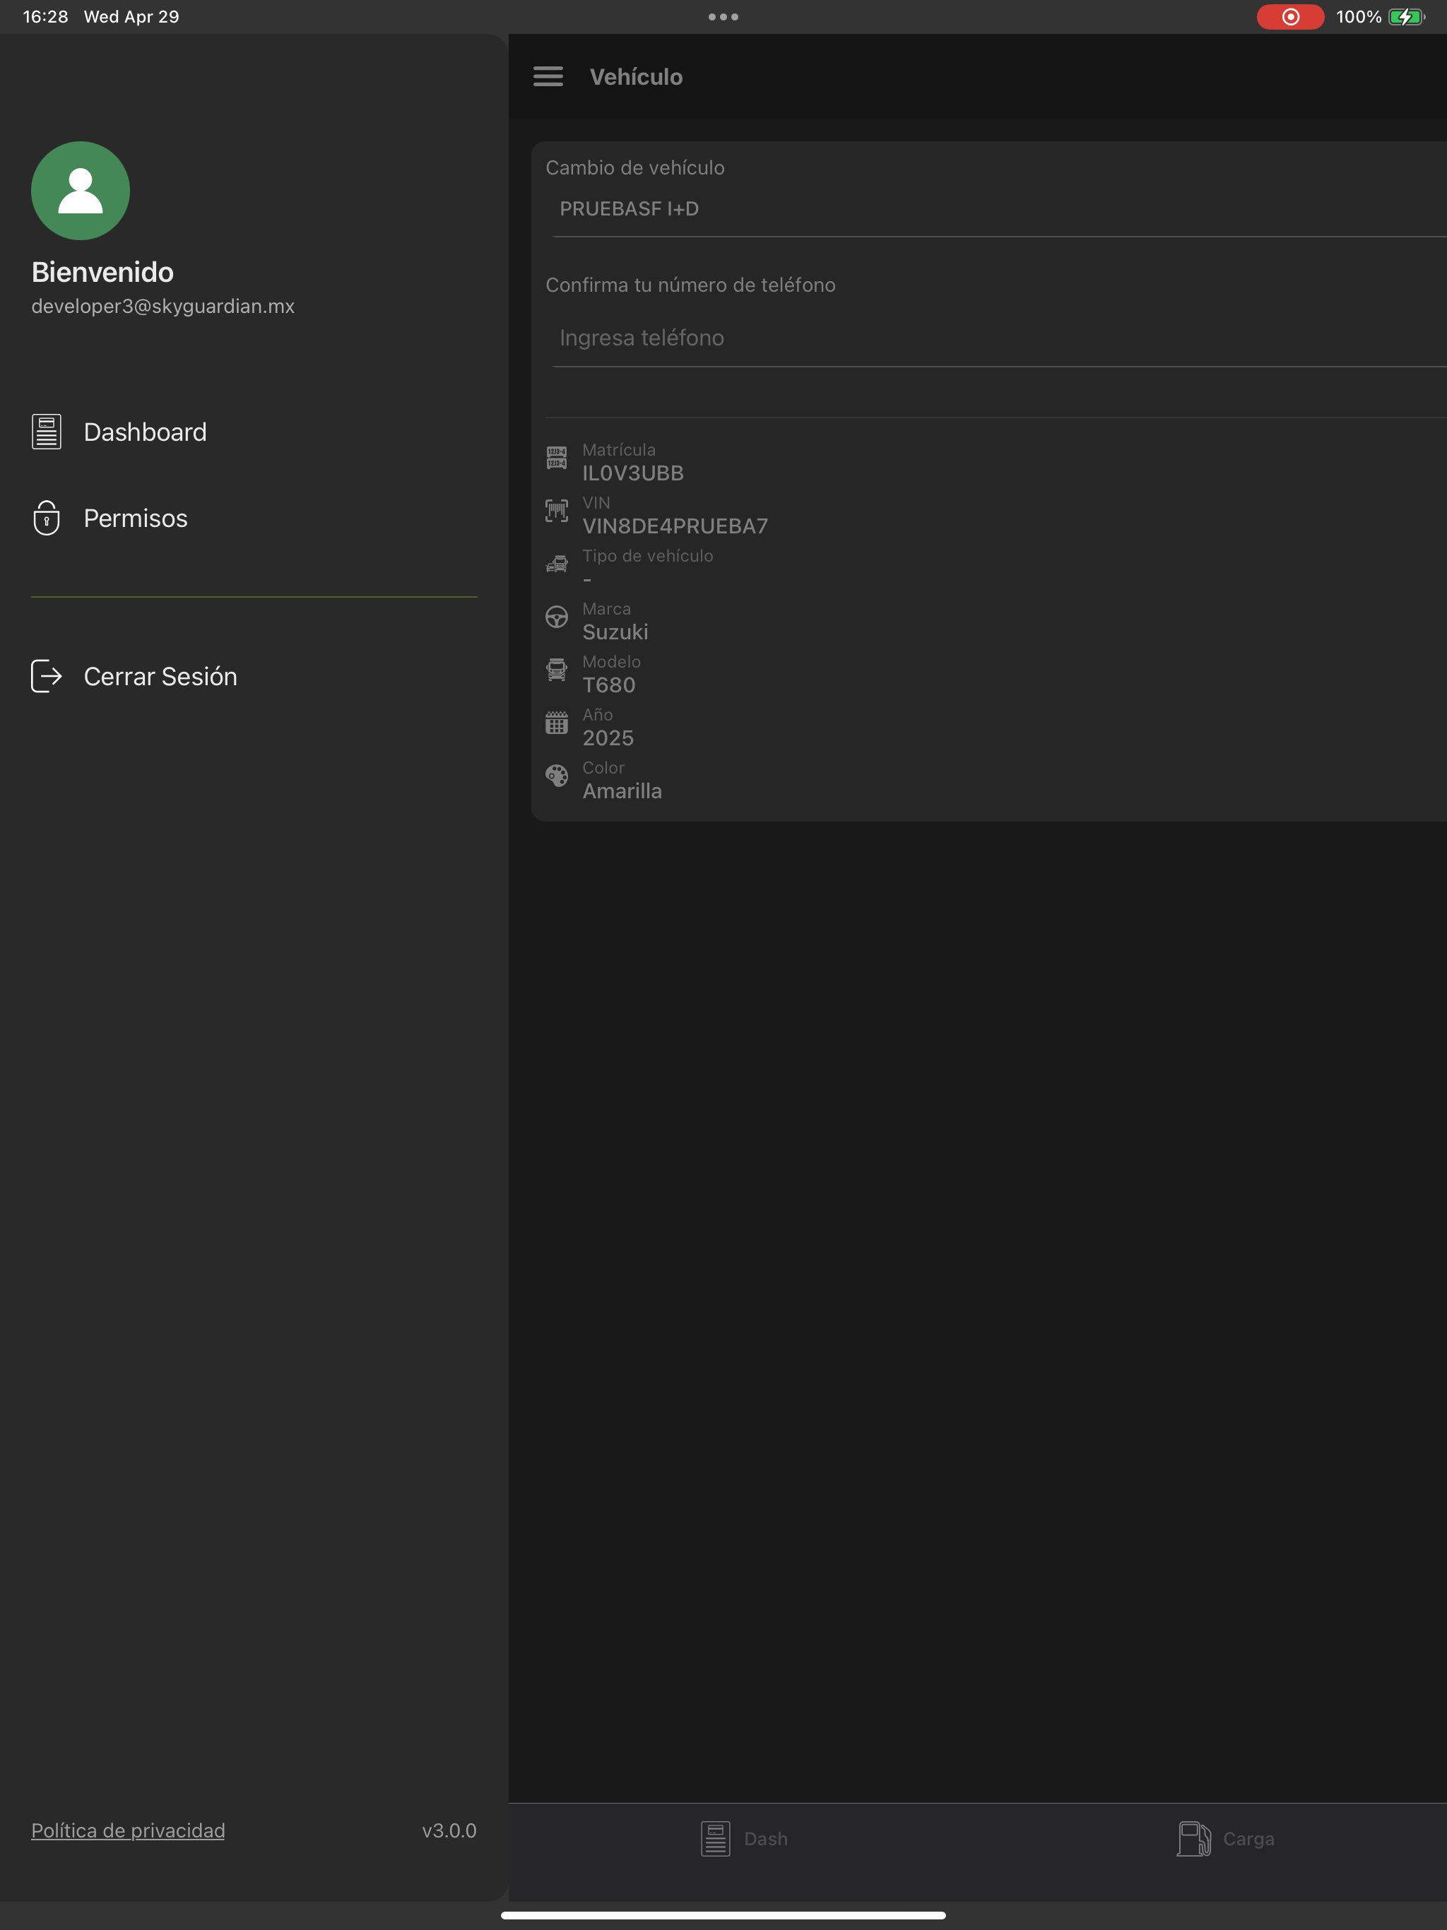
Task: Click the Color palette icon
Action: pos(557,776)
